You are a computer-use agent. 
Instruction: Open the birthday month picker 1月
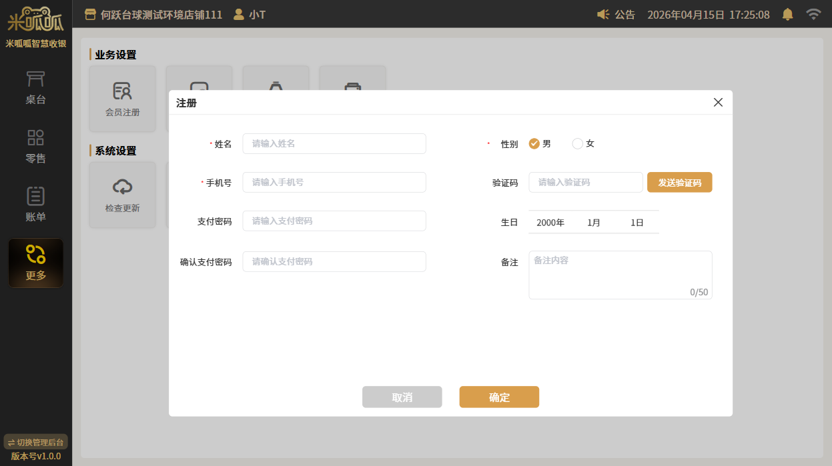click(594, 223)
